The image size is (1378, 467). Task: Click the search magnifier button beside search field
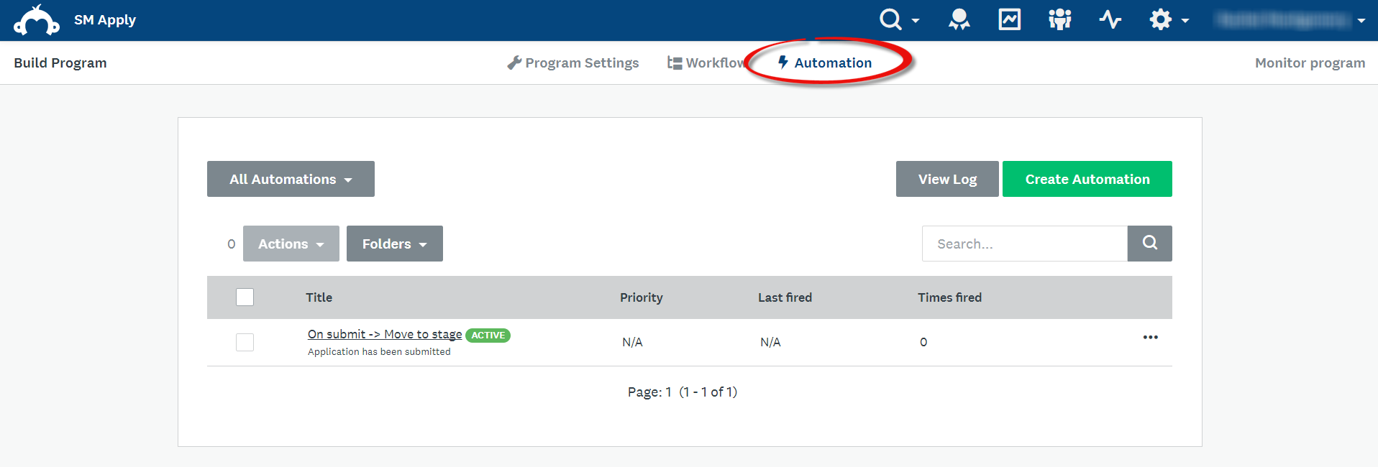point(1149,244)
